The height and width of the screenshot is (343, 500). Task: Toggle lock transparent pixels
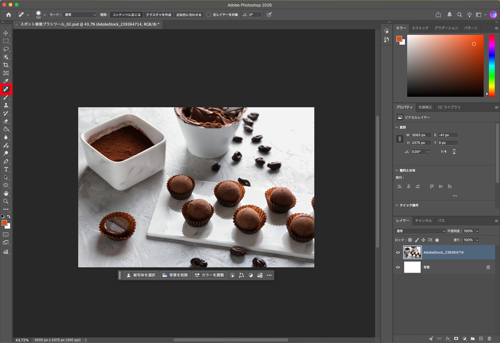pyautogui.click(x=410, y=240)
